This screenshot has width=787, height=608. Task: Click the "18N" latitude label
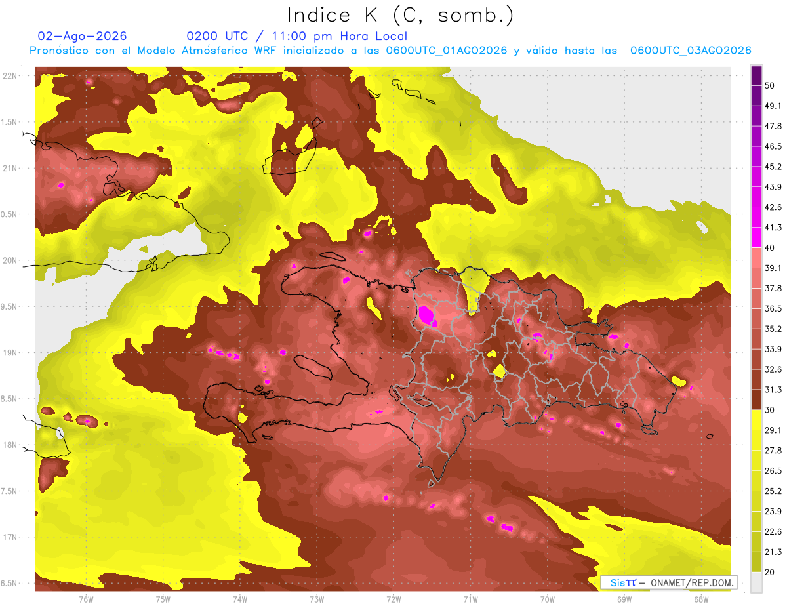(x=11, y=445)
